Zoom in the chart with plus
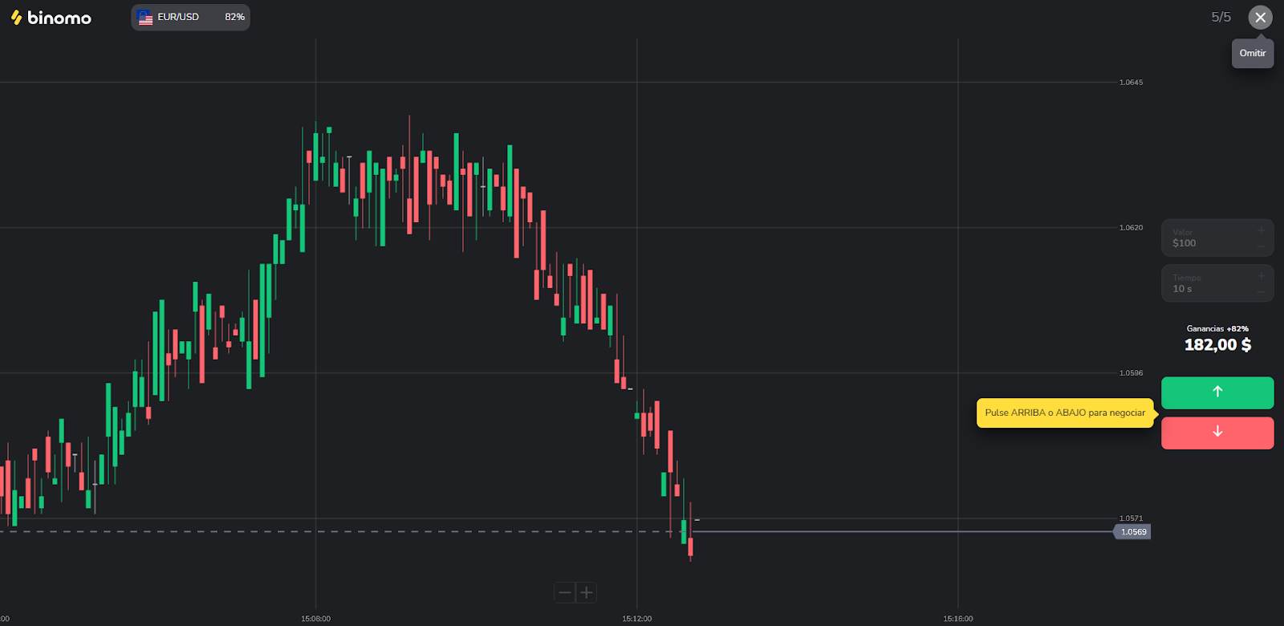The width and height of the screenshot is (1284, 626). pyautogui.click(x=587, y=593)
